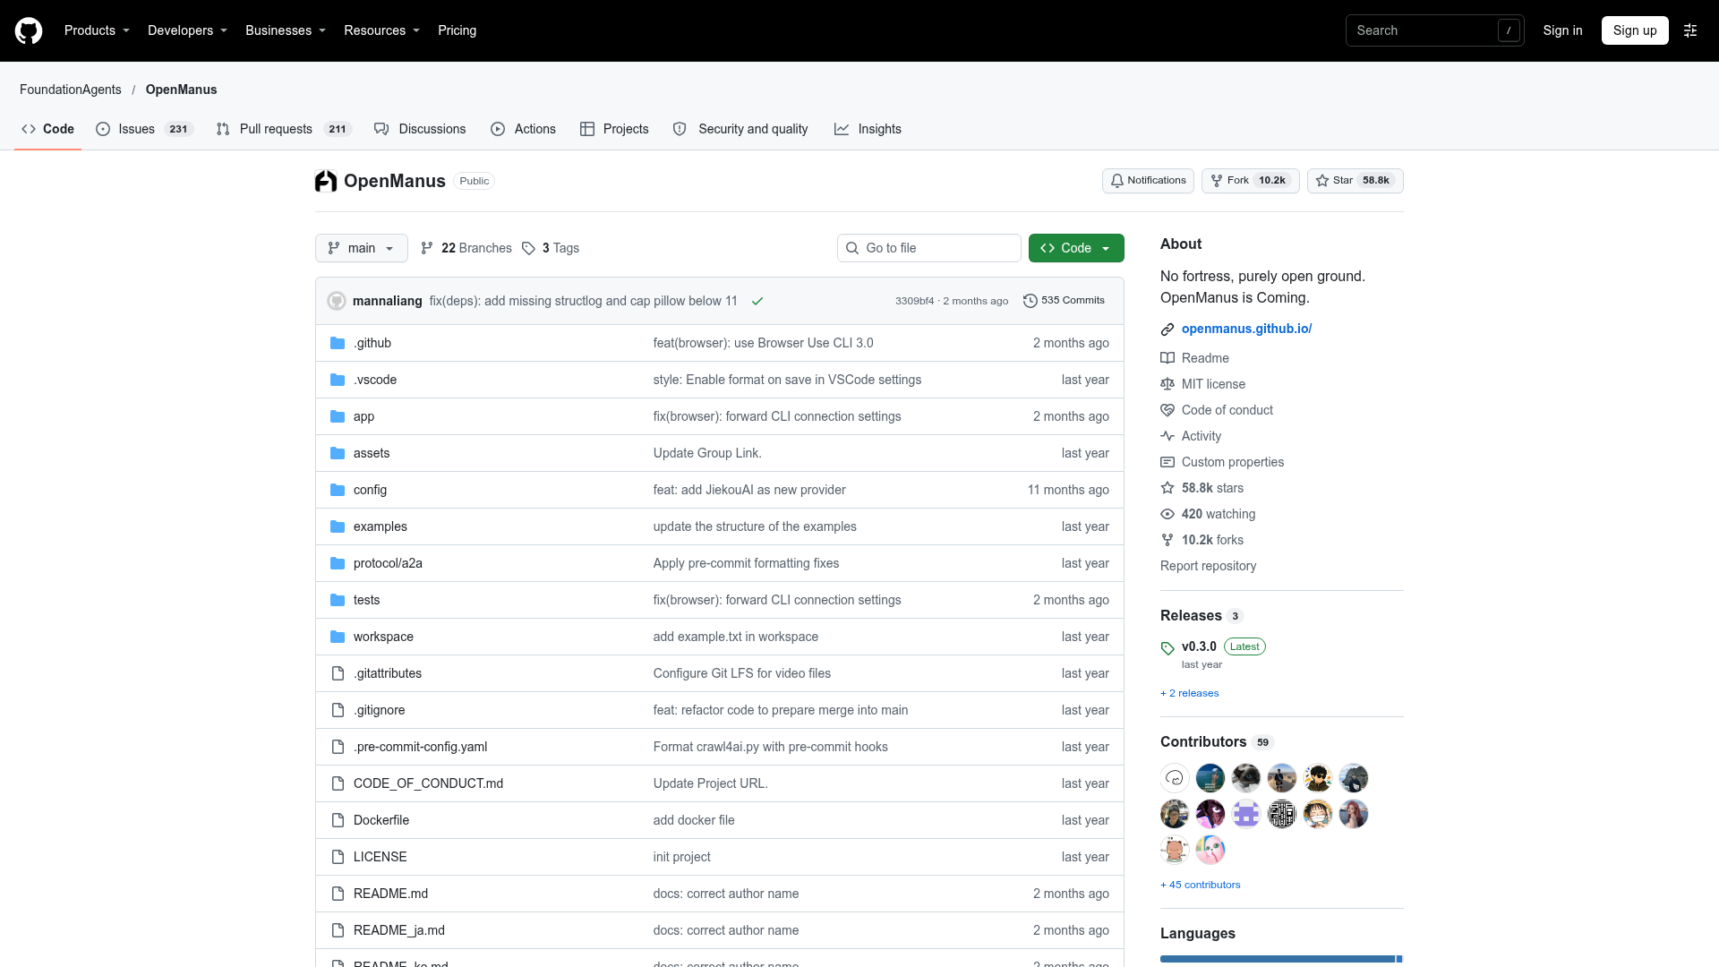
Task: Click the pulse icon next to Activity
Action: tap(1167, 436)
